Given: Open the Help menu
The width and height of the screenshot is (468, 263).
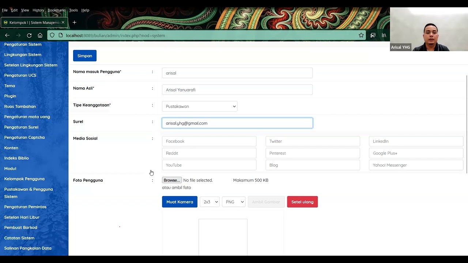Looking at the screenshot, I should click(x=85, y=10).
